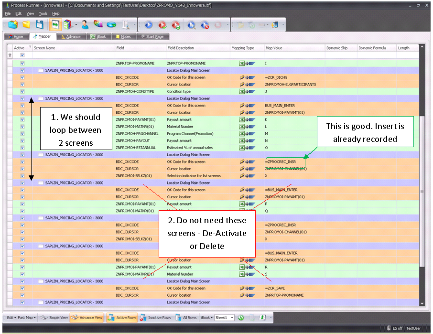The width and height of the screenshot is (433, 334).
Task: Open the Sheet1 dropdown
Action: point(232,318)
